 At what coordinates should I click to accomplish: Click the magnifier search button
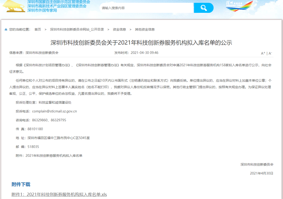pos(204,8)
